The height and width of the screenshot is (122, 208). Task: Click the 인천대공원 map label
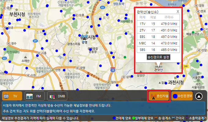tap(13, 52)
